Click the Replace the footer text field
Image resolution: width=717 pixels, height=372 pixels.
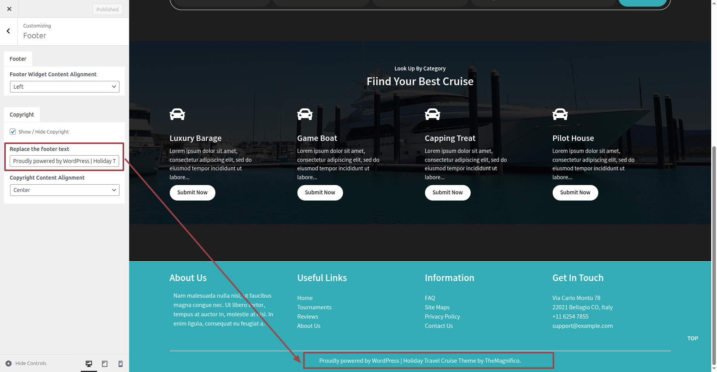pos(64,161)
